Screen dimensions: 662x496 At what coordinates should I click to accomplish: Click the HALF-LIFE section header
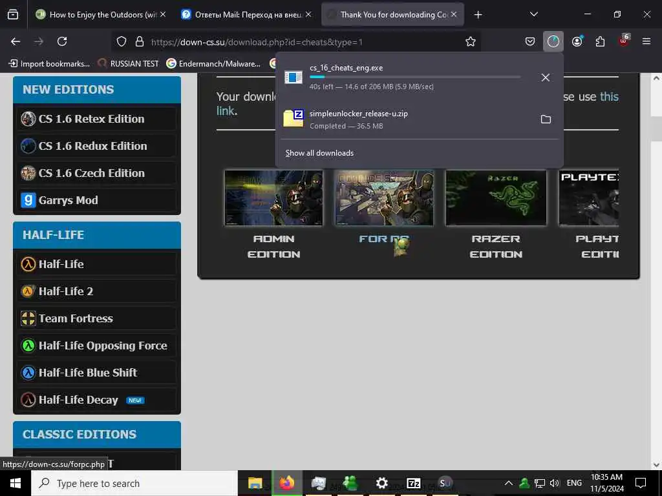click(97, 235)
